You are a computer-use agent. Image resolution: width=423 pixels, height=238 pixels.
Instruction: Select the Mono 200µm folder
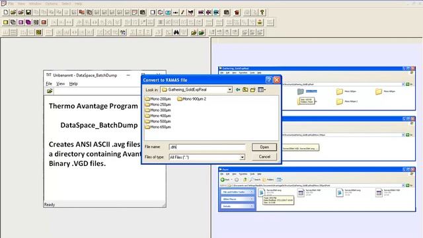pyautogui.click(x=158, y=99)
